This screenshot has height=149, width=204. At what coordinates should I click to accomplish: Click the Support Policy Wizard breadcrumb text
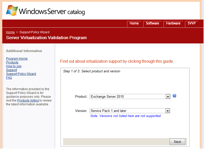coord(34,32)
